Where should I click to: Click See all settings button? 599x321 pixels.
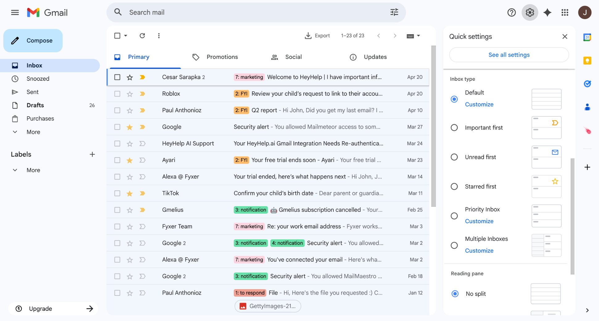509,55
